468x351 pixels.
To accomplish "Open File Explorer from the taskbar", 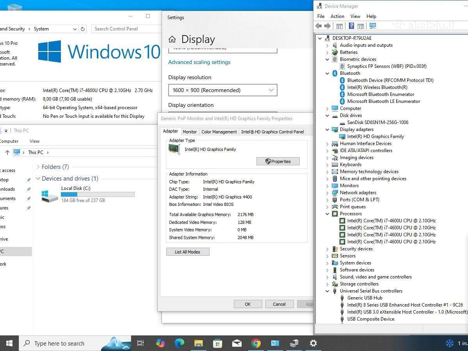I will [199, 343].
